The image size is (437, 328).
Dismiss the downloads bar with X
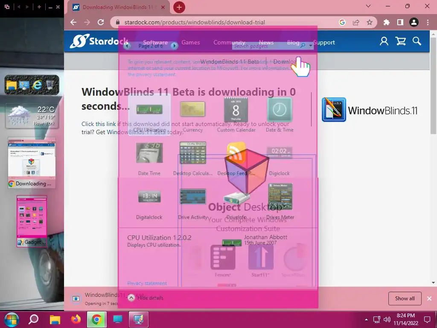(429, 299)
